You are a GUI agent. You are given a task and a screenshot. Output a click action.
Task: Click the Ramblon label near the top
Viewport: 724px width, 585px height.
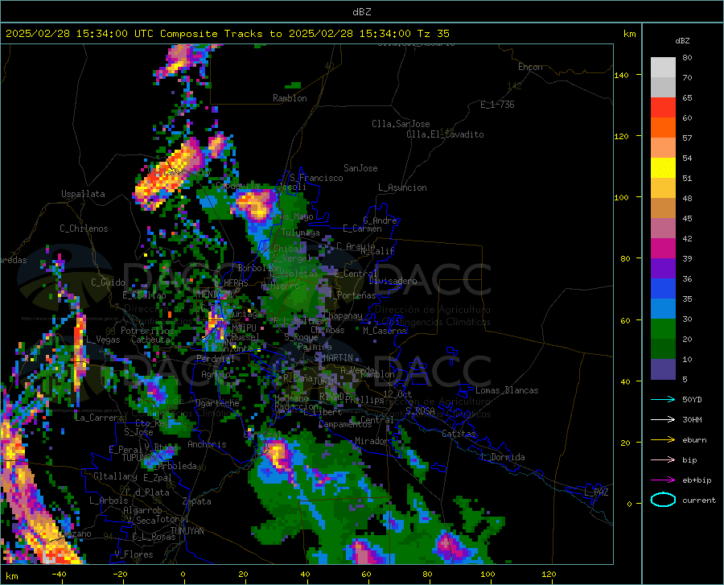click(x=290, y=98)
